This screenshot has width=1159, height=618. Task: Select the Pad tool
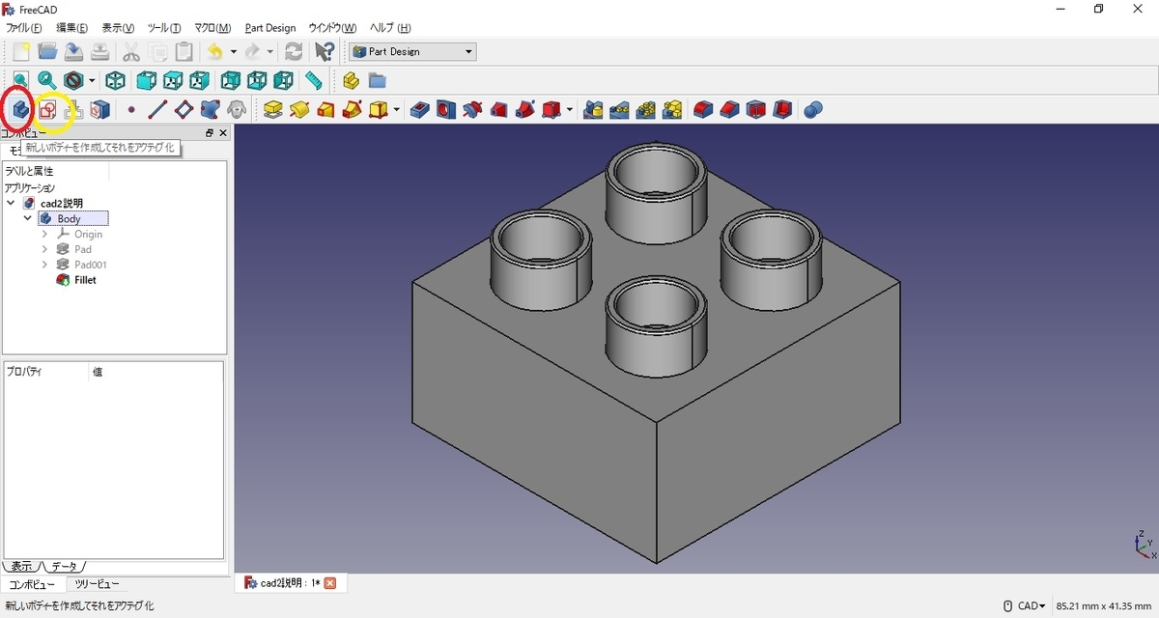[273, 110]
